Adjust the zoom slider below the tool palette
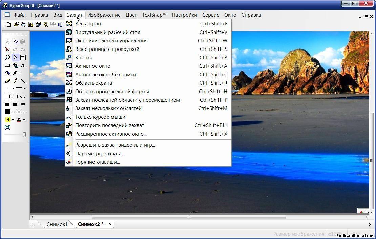Viewport: 376px width, 239px height. 24,134
